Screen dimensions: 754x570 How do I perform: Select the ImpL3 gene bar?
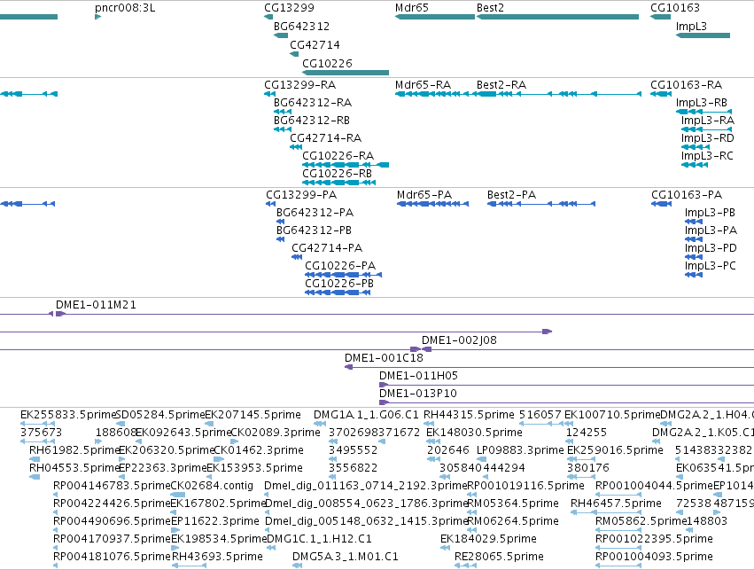[x=703, y=35]
